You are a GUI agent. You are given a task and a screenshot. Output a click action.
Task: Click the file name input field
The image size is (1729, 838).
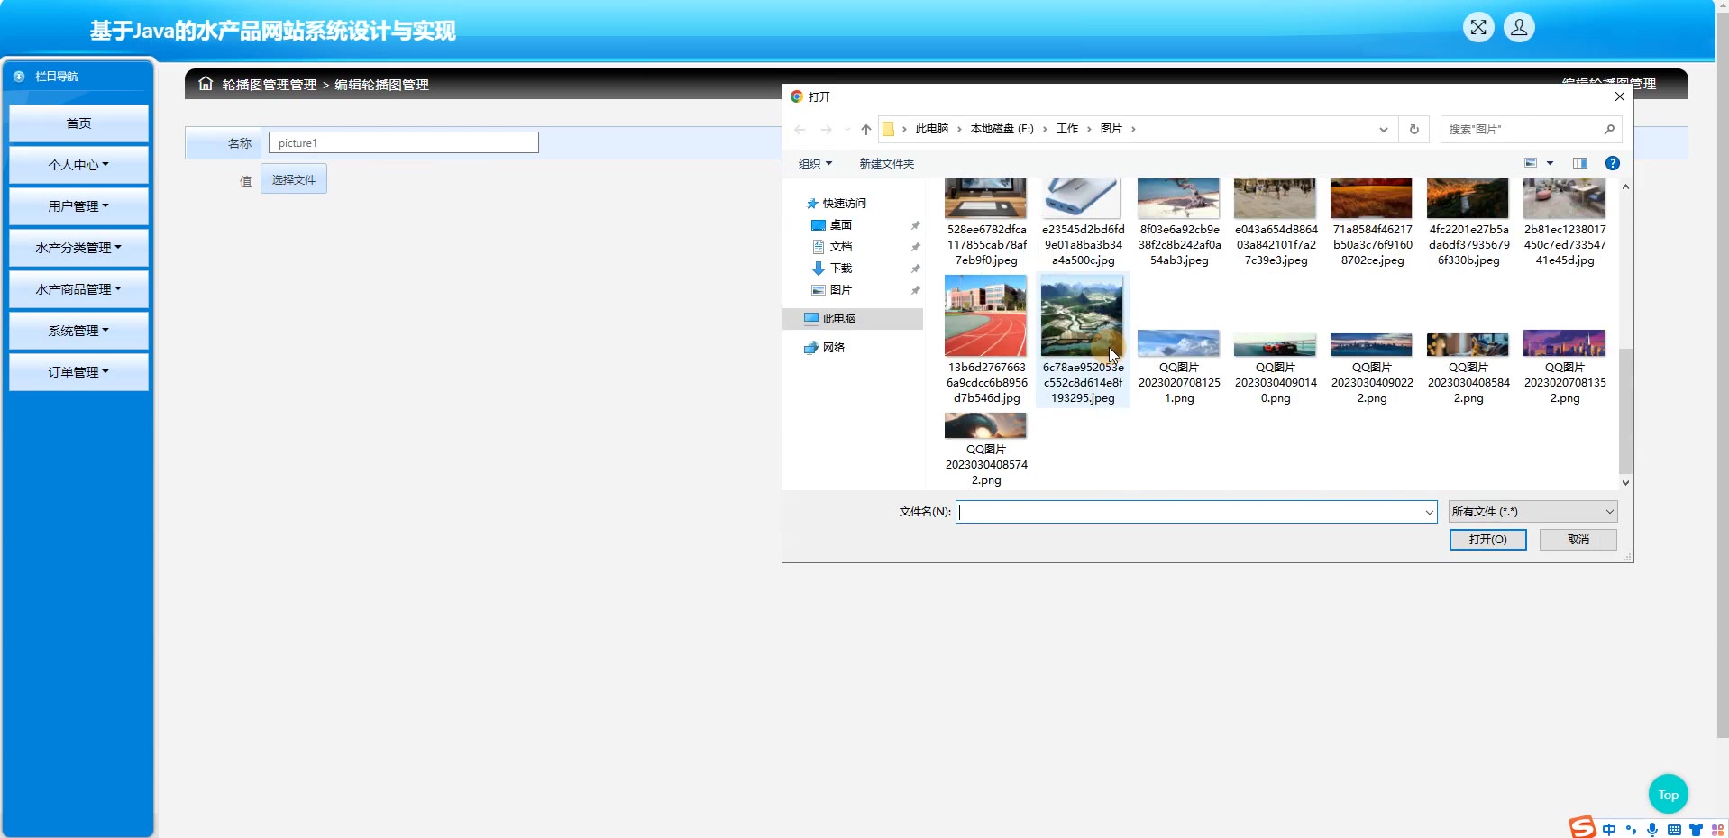[1190, 512]
